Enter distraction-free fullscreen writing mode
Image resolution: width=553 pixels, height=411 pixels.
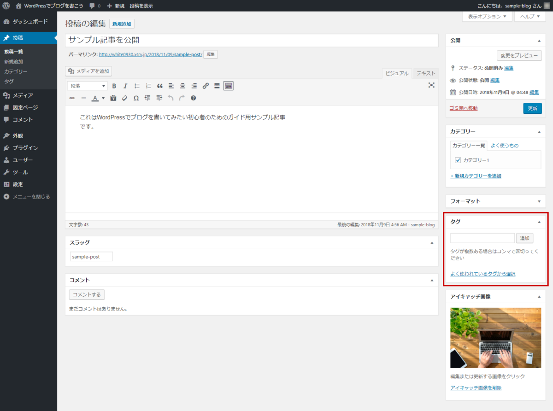431,85
